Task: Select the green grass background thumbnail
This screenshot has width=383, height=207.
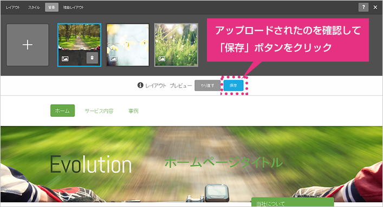Action: (176, 45)
